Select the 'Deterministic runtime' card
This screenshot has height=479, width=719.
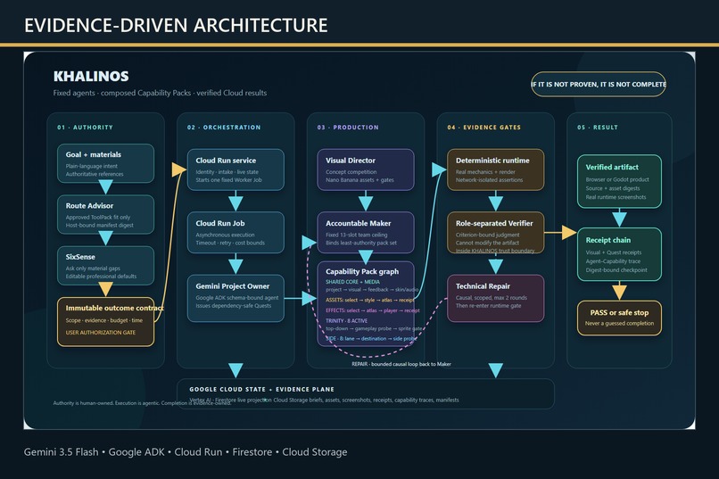[x=496, y=169]
